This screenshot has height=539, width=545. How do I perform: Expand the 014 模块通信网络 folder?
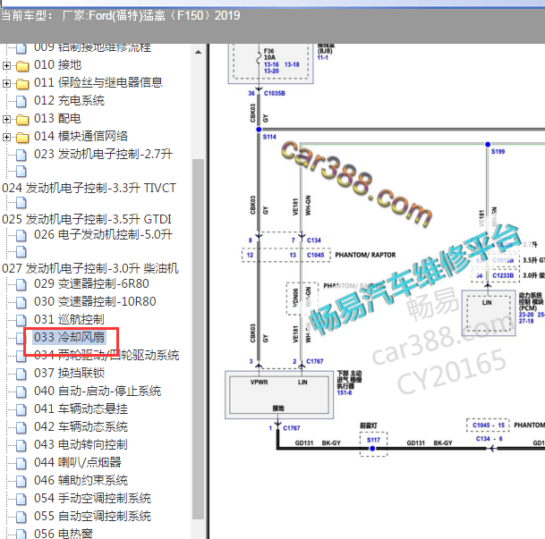pyautogui.click(x=6, y=137)
